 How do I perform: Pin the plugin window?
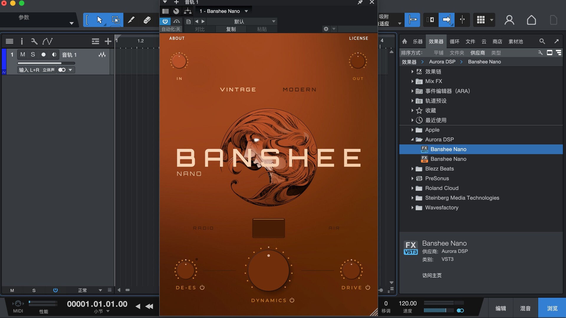(x=360, y=2)
